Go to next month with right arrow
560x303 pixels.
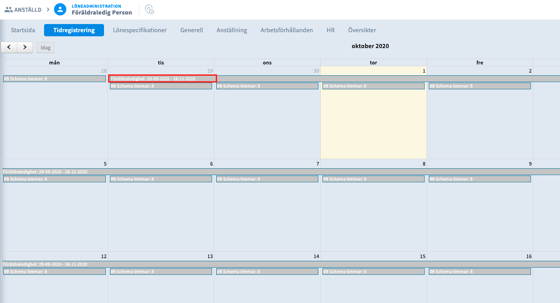point(25,47)
